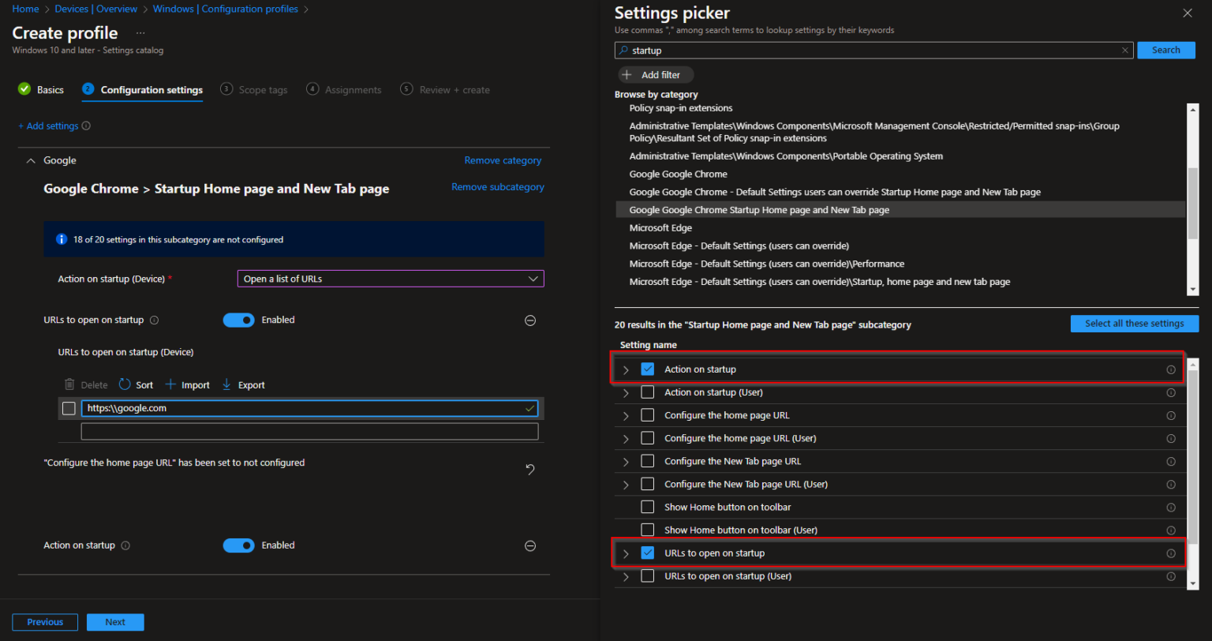This screenshot has width=1212, height=641.
Task: Select checkbox beside https:\\google.com URL entry
Action: tap(69, 409)
